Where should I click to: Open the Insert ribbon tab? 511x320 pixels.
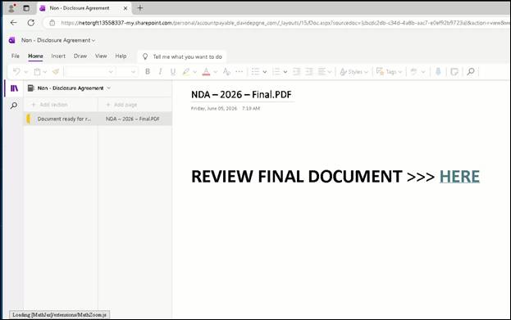[x=58, y=56]
